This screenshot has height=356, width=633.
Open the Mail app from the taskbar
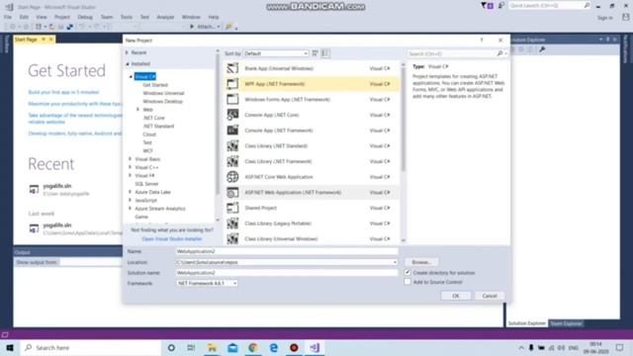tap(232, 347)
